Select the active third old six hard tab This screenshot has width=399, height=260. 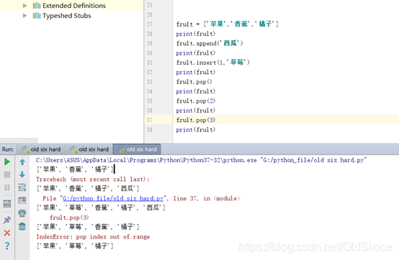(x=137, y=149)
